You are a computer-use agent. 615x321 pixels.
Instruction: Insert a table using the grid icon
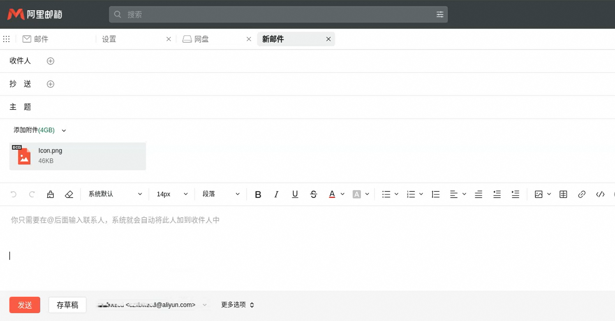click(563, 194)
